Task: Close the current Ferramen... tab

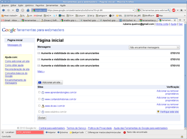Action: 175,20
